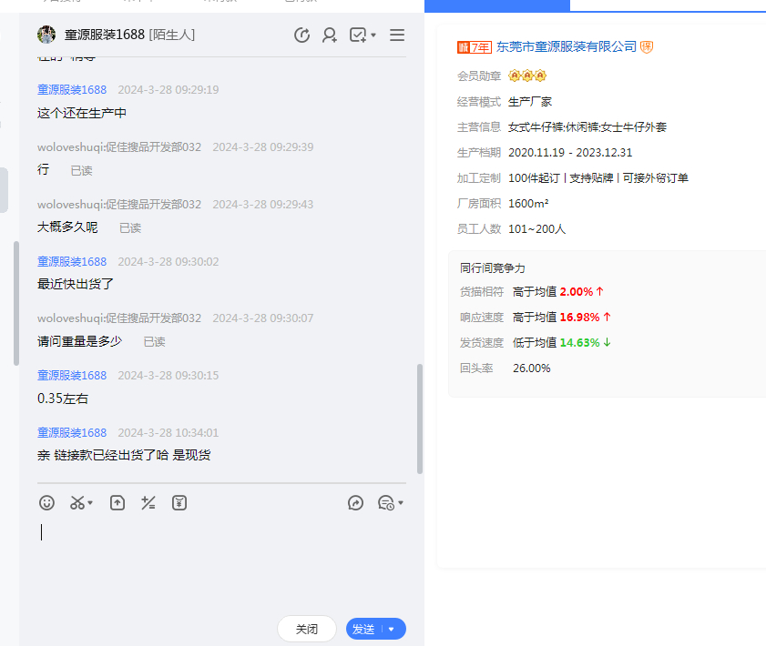This screenshot has width=766, height=646.
Task: Open the emoji picker in chat toolbar
Action: tap(46, 502)
